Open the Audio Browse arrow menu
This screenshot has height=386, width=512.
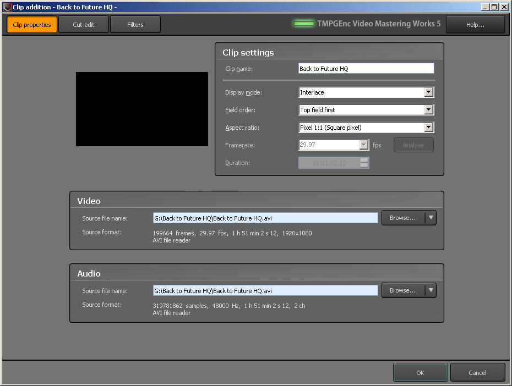431,290
